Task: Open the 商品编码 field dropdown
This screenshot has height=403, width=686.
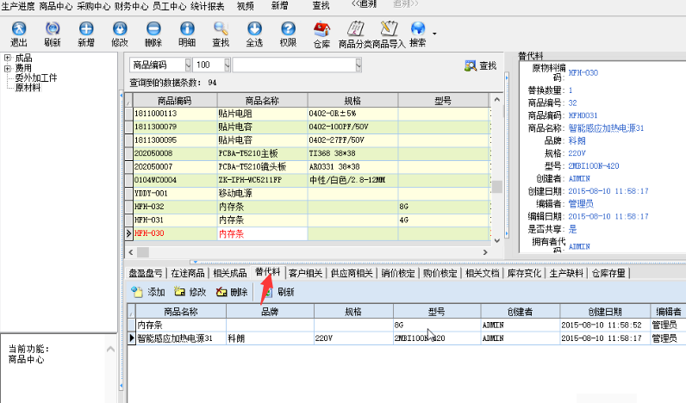Action: click(x=188, y=65)
